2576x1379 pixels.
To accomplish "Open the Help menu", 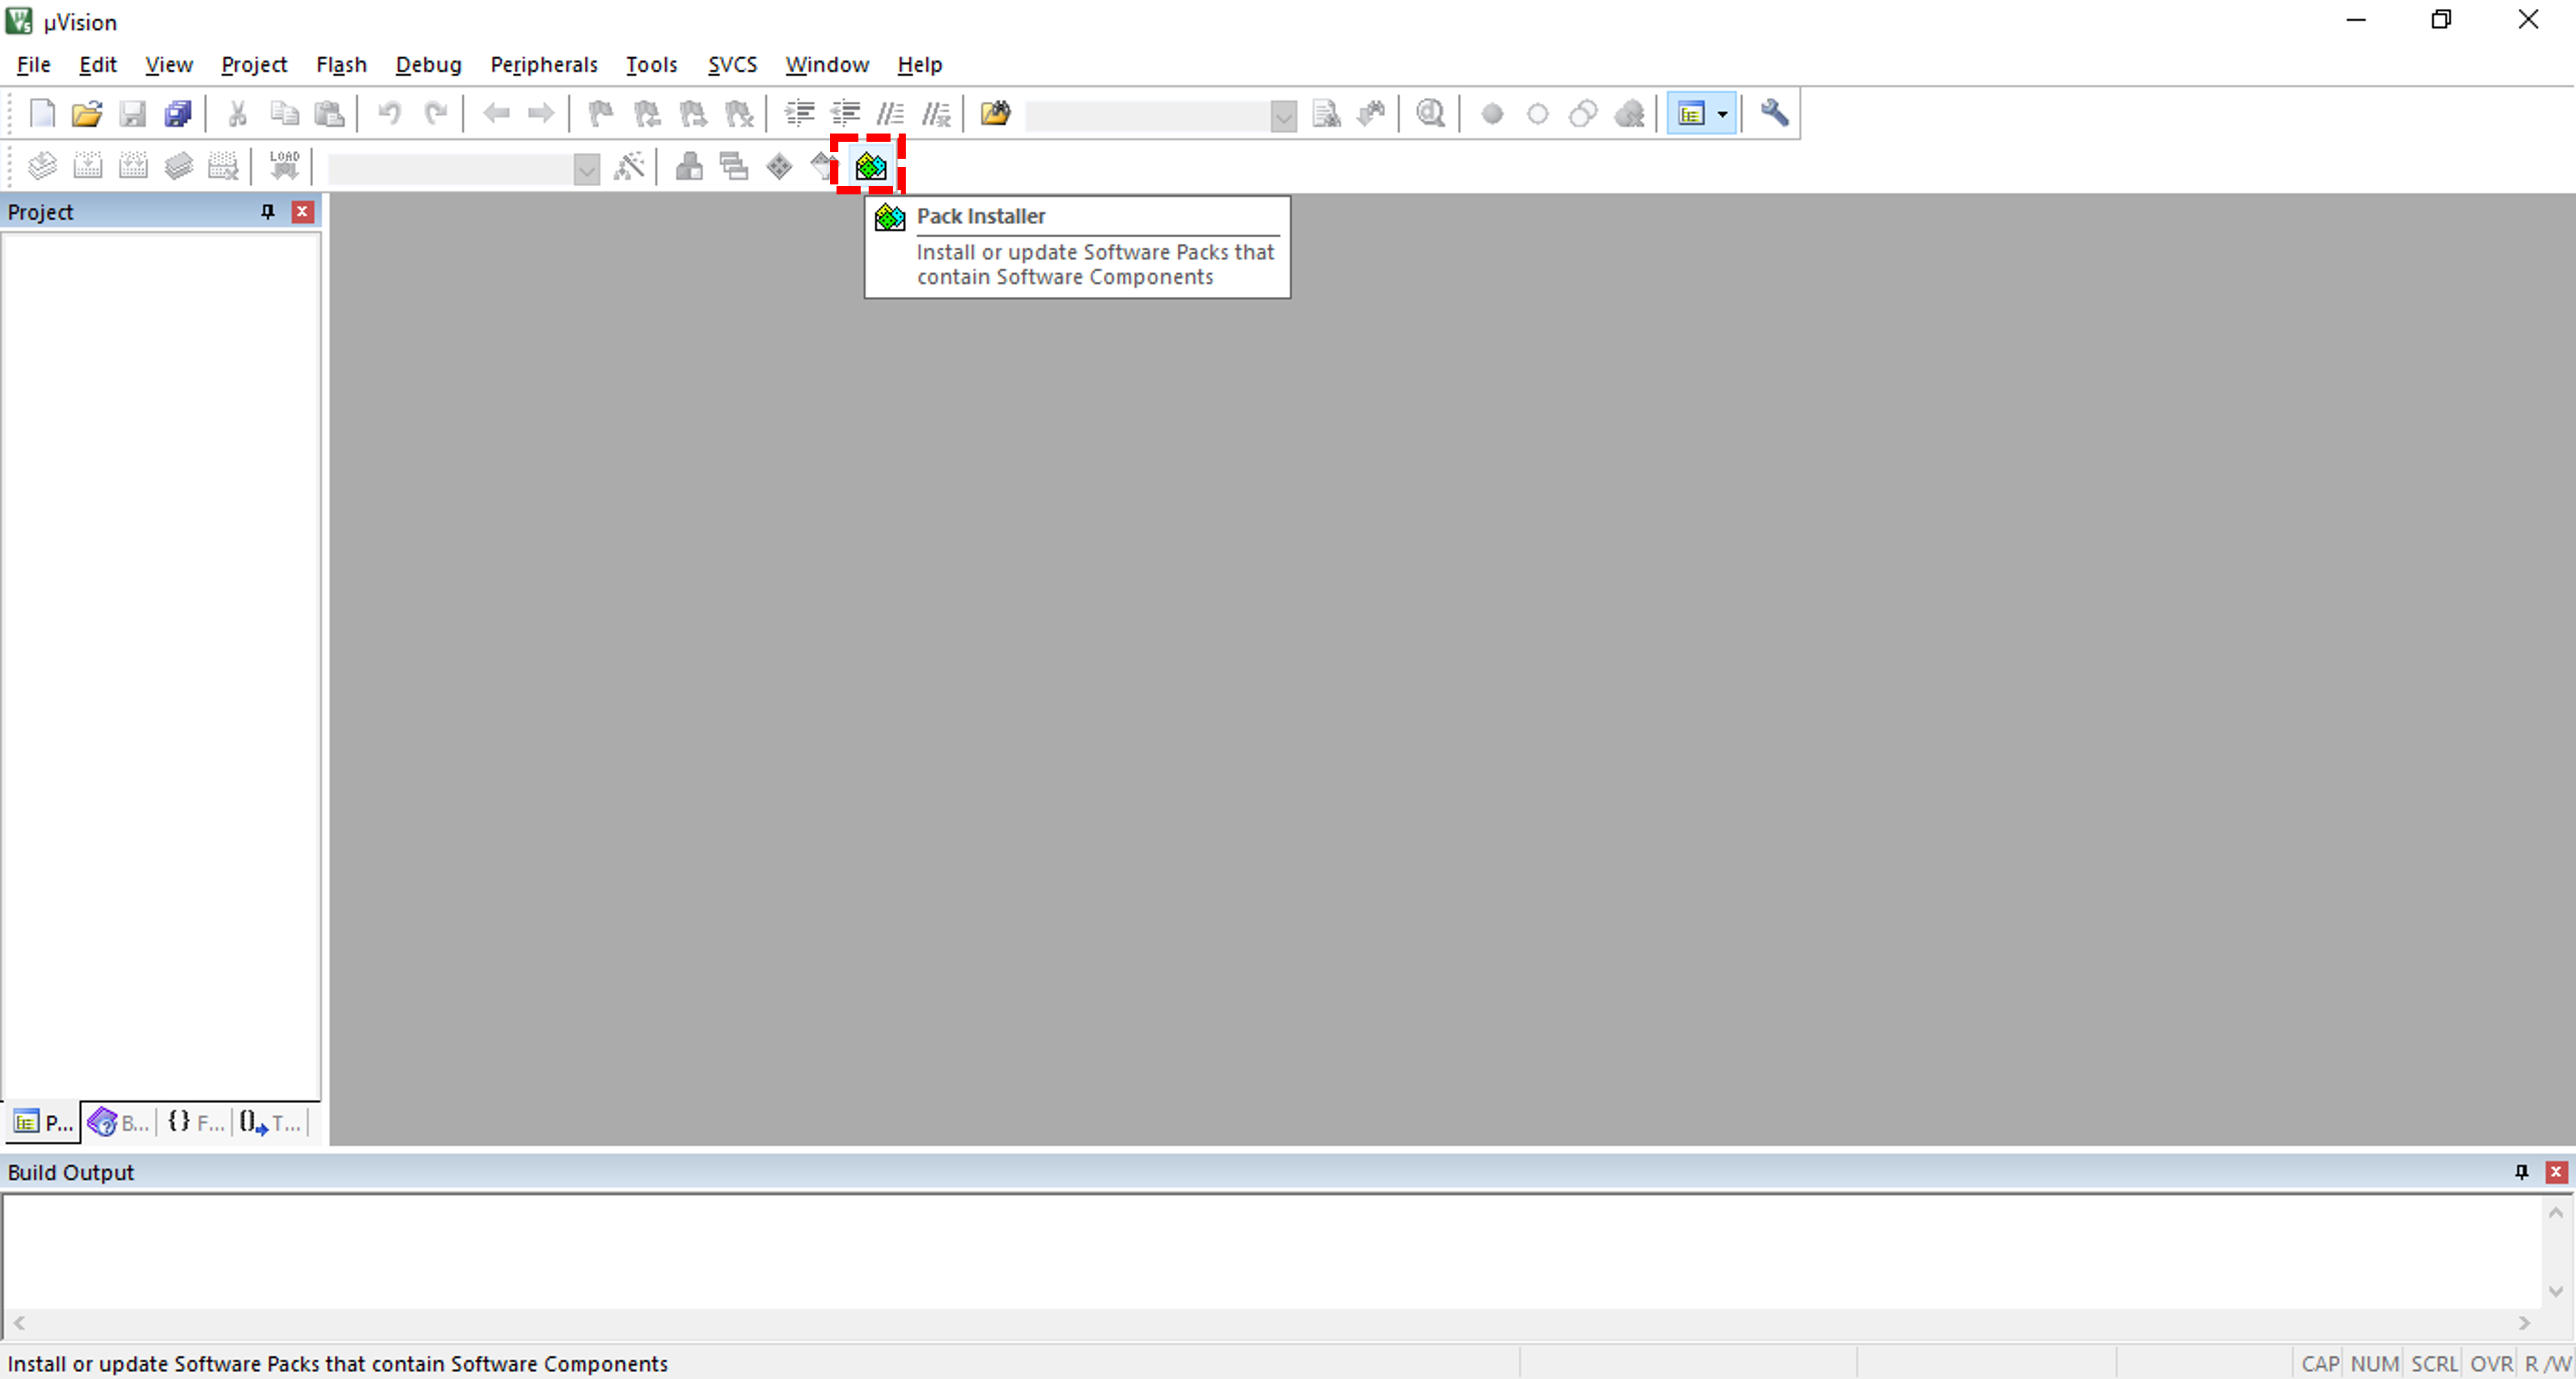I will click(x=919, y=65).
